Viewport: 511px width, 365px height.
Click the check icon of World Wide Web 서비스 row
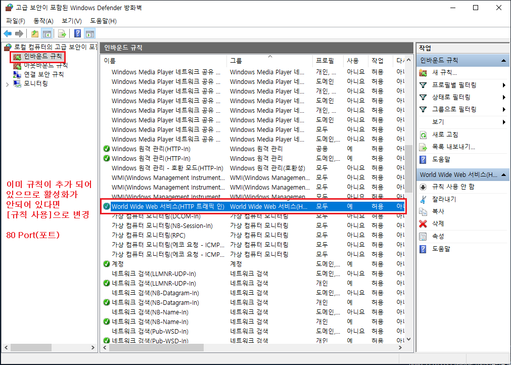pyautogui.click(x=106, y=206)
